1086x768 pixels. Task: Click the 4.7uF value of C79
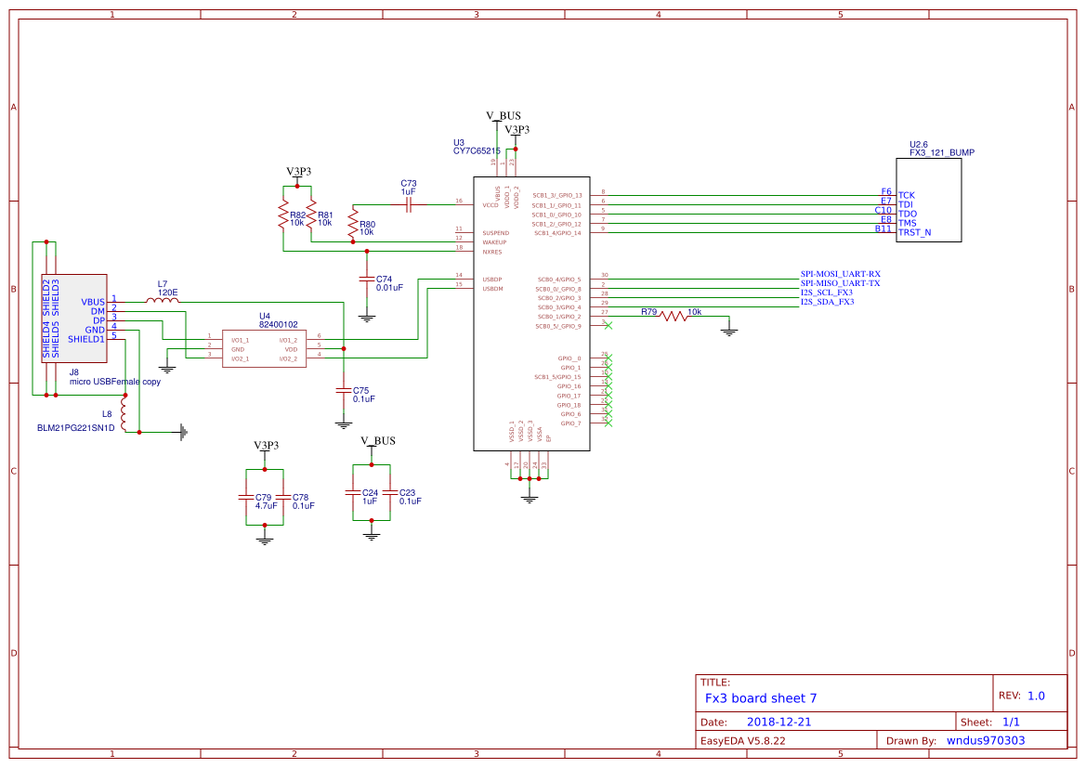266,506
